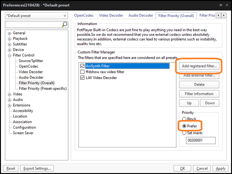Viewport: 232px width, 174px height.
Task: Toggle the AviSynth Filter checkbox
Action: tap(82, 66)
